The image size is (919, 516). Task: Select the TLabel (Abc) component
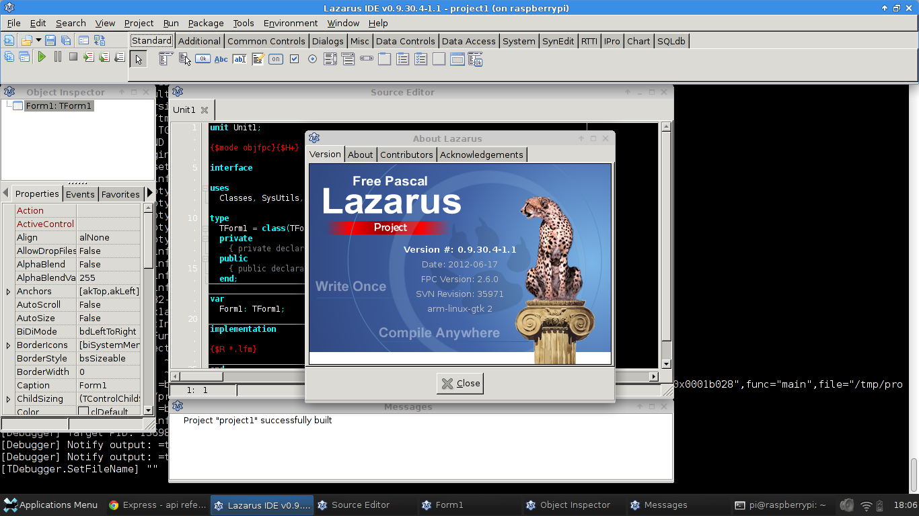(221, 59)
